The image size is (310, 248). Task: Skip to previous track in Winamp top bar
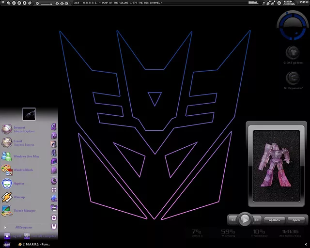[9, 3]
